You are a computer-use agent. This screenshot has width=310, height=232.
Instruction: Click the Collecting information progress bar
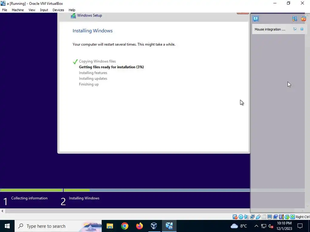coord(31,190)
